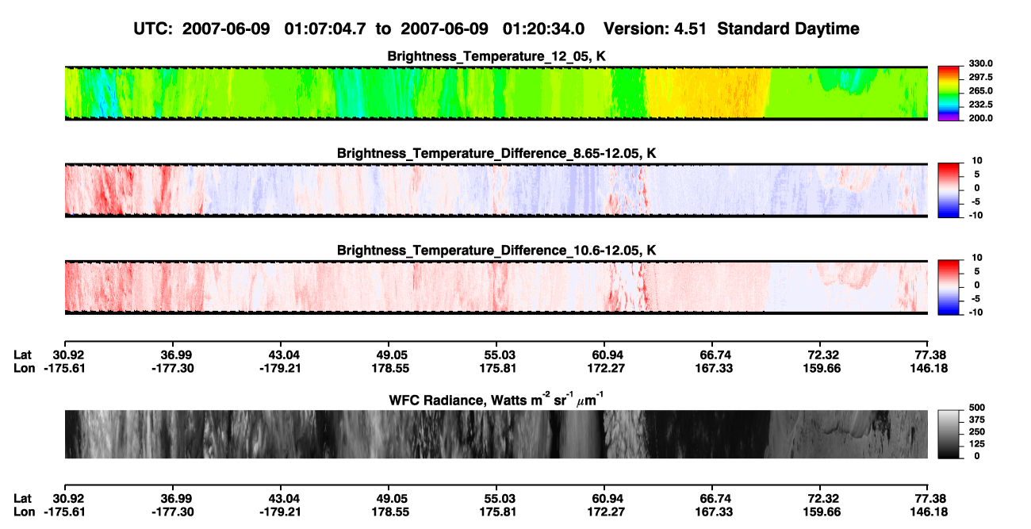The image size is (1031, 529).
Task: Select the Brightness_Temperature_12_05 image strip
Action: 496,92
